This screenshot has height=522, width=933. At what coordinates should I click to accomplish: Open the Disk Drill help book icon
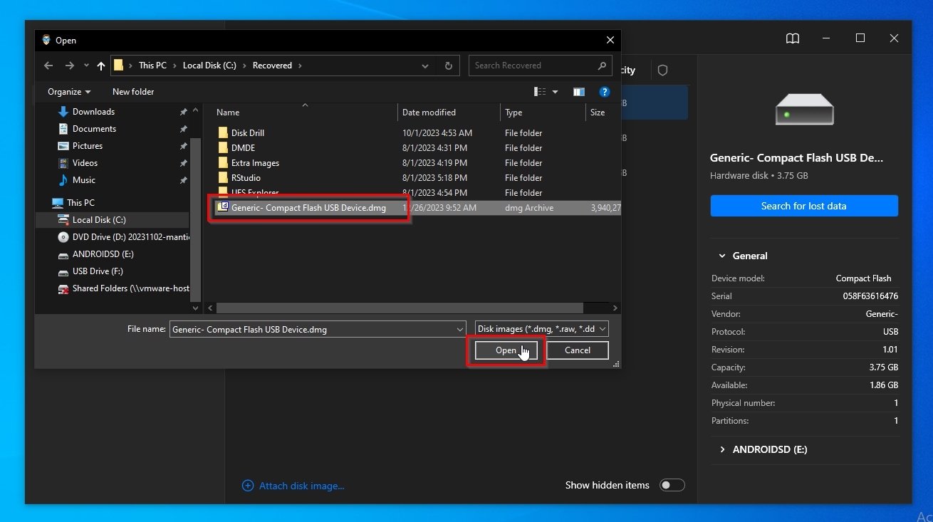tap(793, 38)
